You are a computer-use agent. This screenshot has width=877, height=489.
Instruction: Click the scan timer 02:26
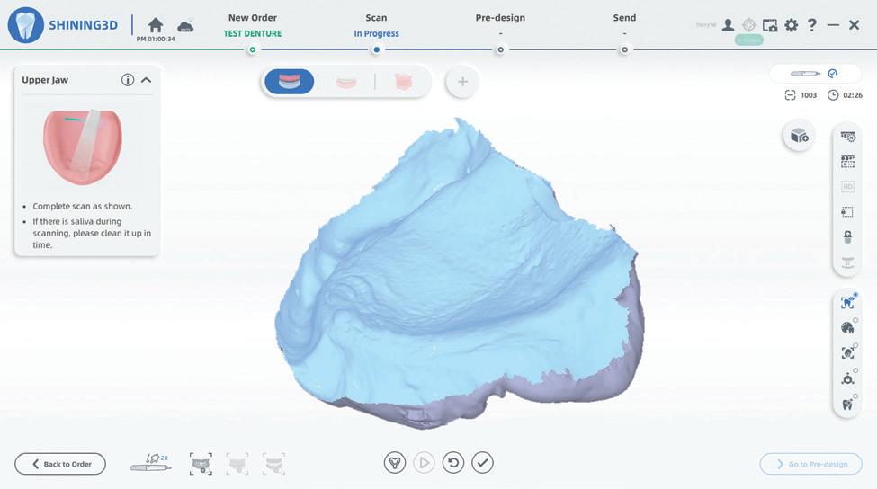tap(846, 95)
